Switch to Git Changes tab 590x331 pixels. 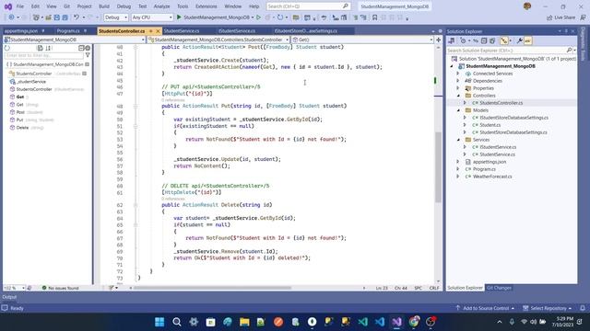[x=499, y=288]
